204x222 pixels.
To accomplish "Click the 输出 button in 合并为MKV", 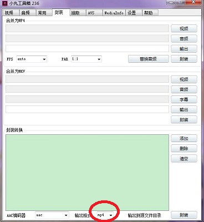I will click(x=184, y=110).
